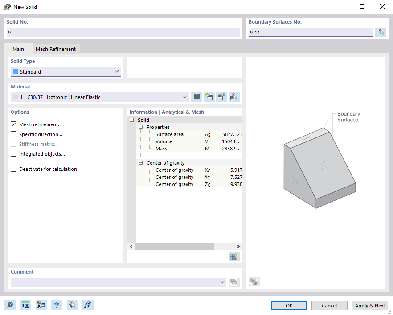Run quick calculation from the grid lightning icon
This screenshot has width=393, height=315.
(x=233, y=257)
